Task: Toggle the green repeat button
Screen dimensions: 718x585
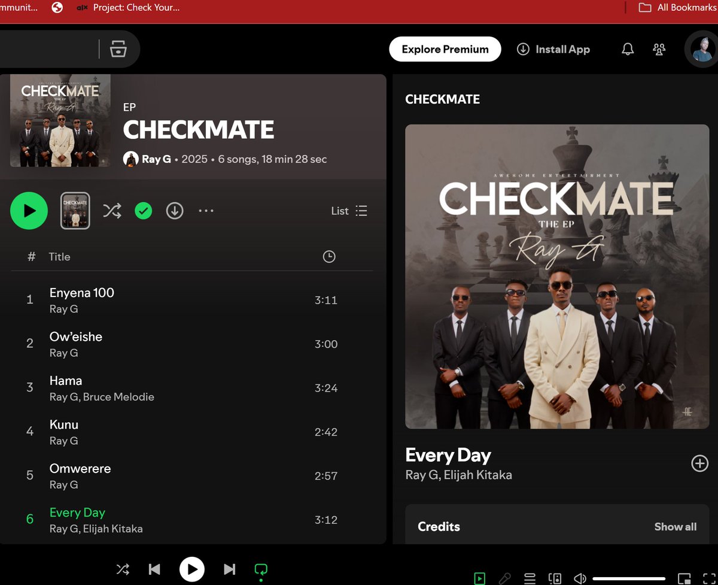Action: tap(261, 569)
